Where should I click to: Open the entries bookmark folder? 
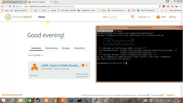pyautogui.click(x=102, y=10)
